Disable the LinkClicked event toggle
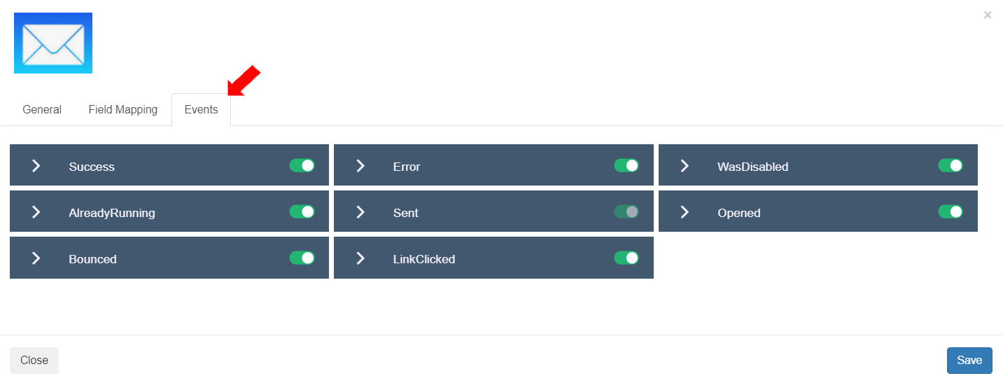Viewport: 1003px width, 383px height. pyautogui.click(x=626, y=258)
